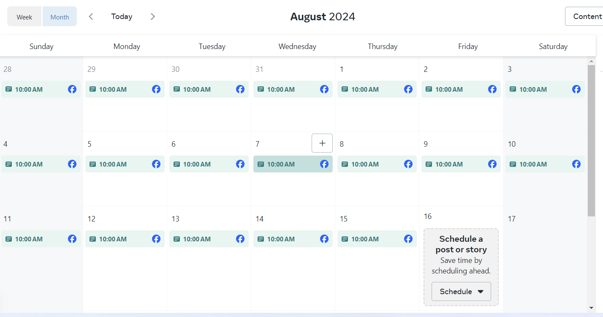This screenshot has width=603, height=317.
Task: Open the 10:00 AM post on August 9
Action: (461, 164)
